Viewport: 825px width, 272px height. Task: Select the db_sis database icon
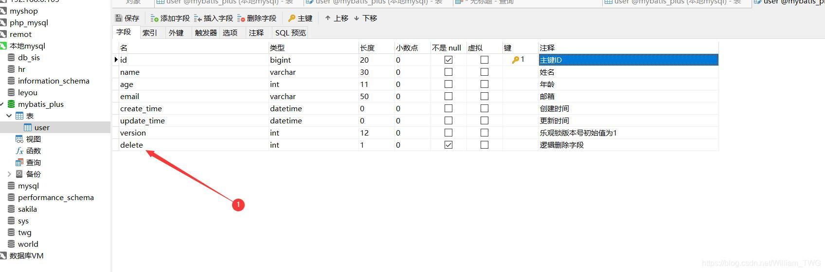point(11,57)
